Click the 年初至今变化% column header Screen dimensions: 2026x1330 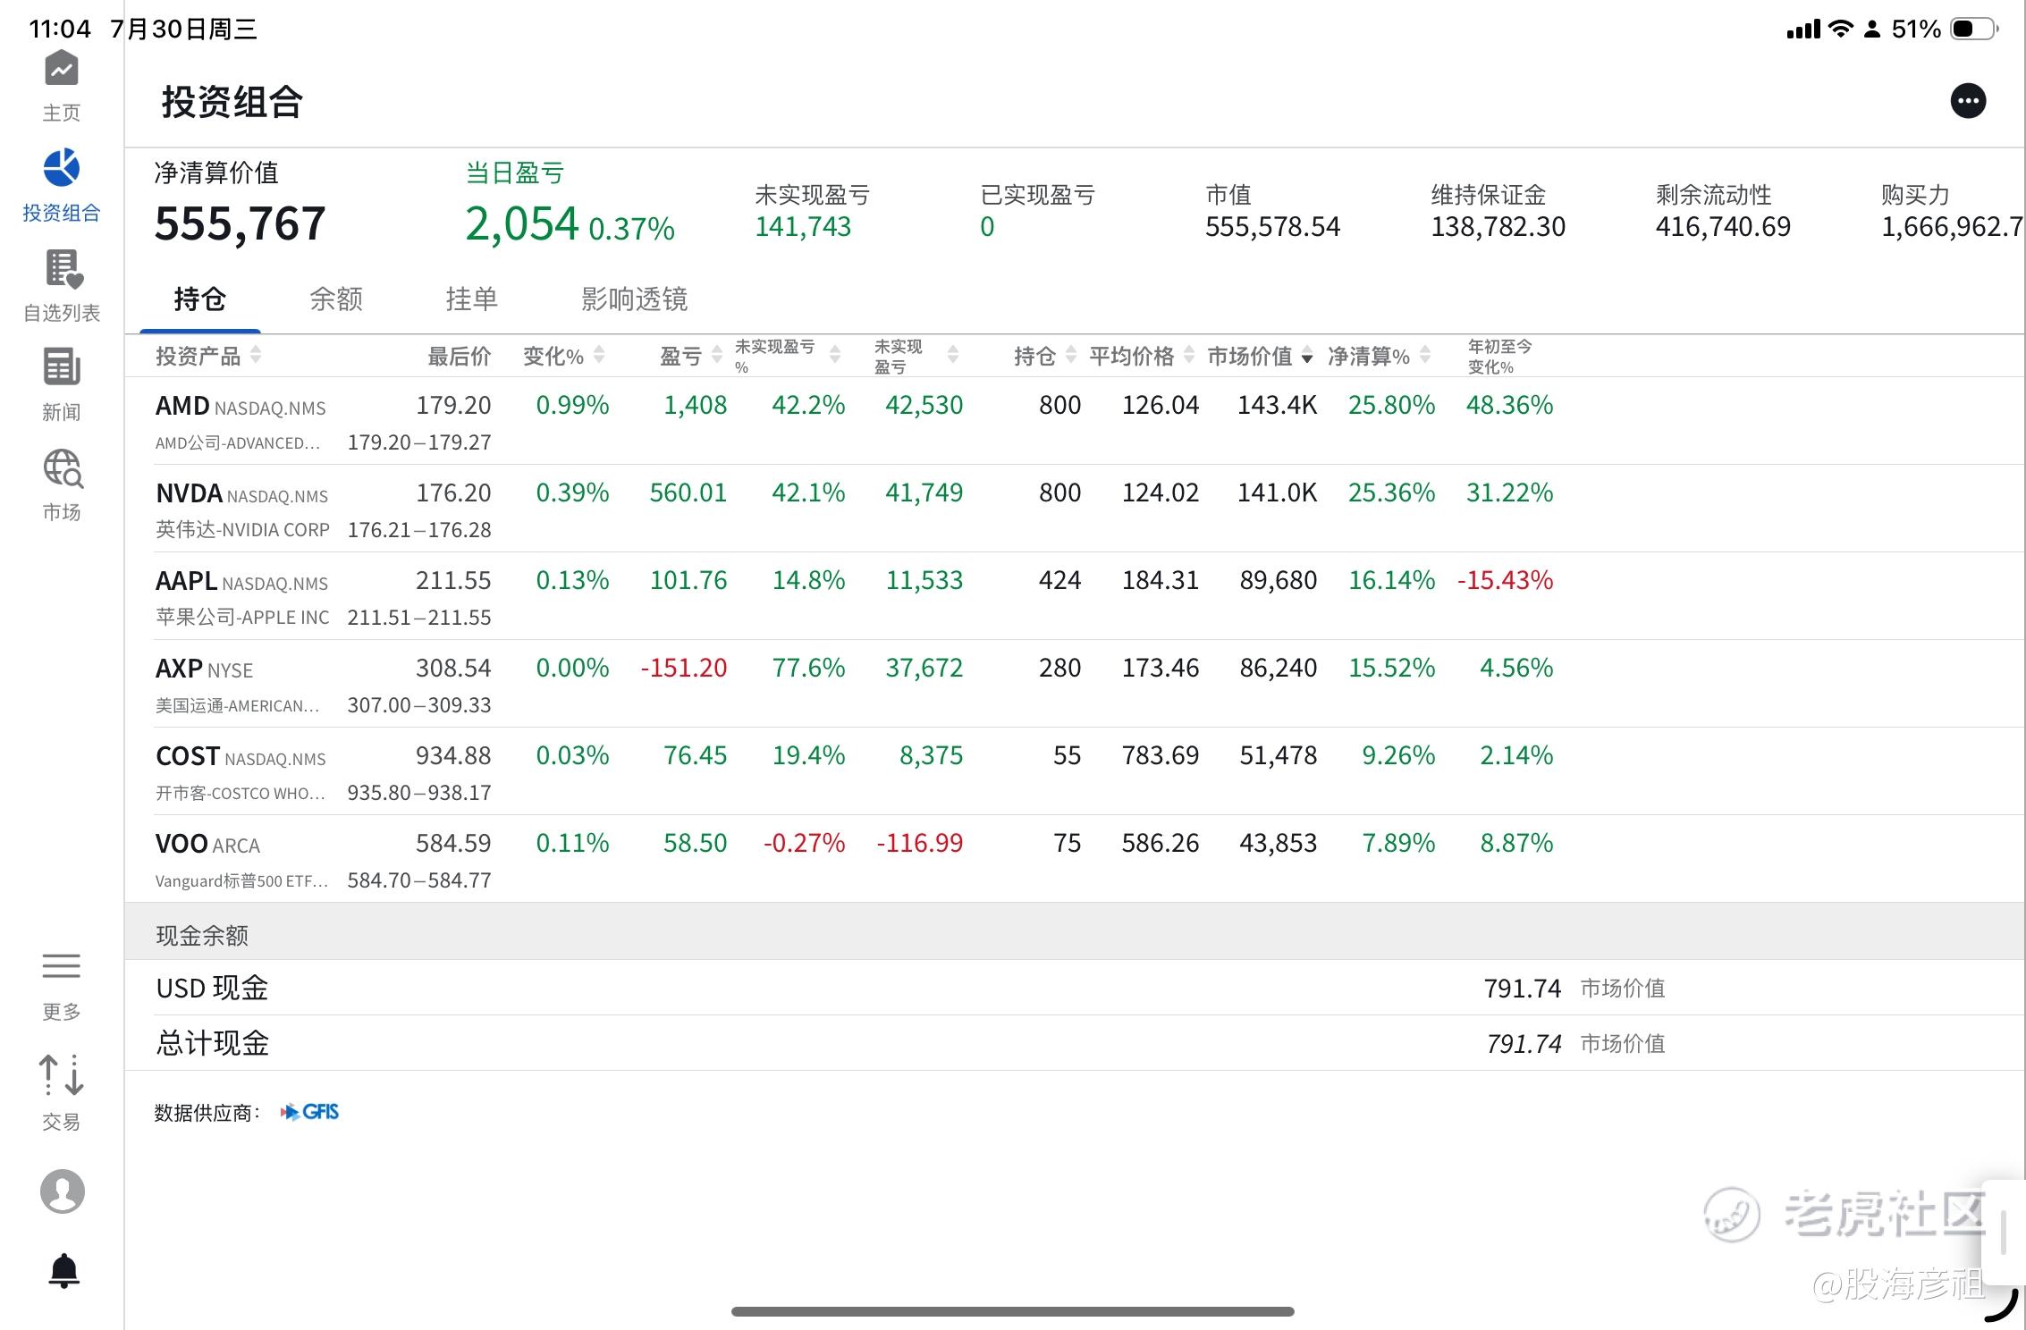click(1499, 356)
